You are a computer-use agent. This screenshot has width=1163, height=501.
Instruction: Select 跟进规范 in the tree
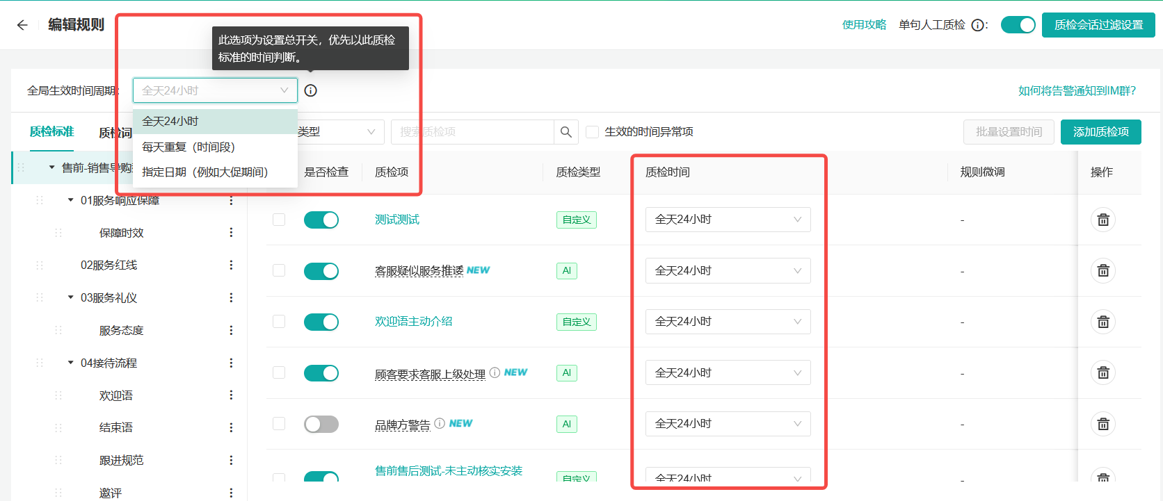pos(121,460)
